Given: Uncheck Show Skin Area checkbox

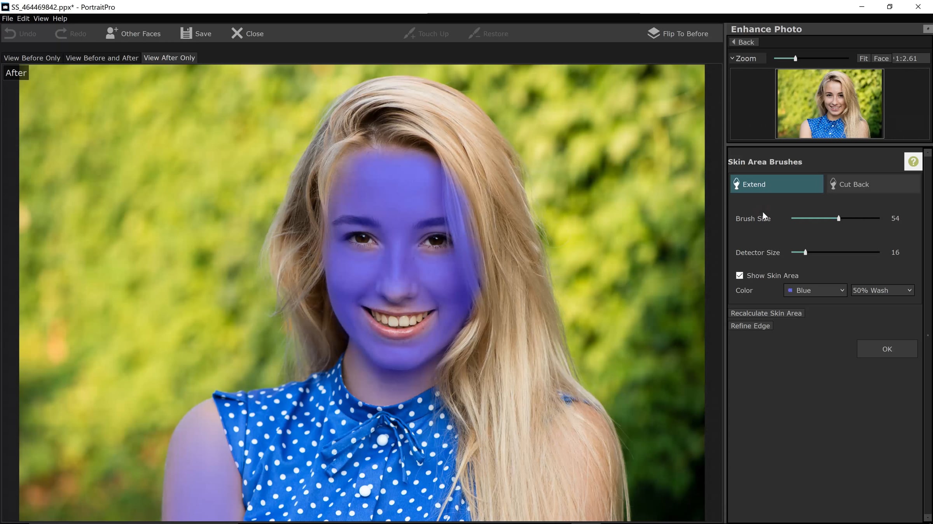Looking at the screenshot, I should click(739, 276).
